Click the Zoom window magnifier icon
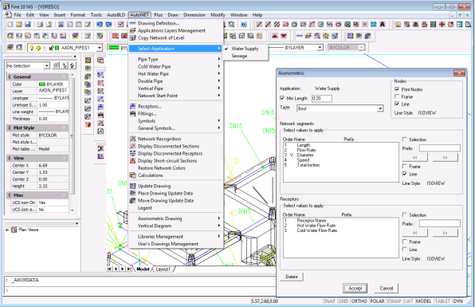Image resolution: width=475 pixels, height=307 pixels. tap(231, 25)
